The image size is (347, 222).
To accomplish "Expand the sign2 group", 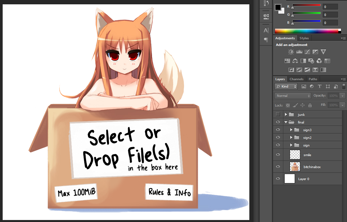I will click(x=291, y=137).
